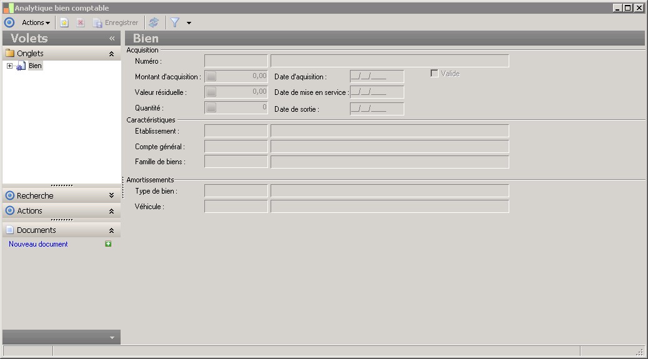Click the Montant d'acquisition calculator button

click(x=211, y=76)
